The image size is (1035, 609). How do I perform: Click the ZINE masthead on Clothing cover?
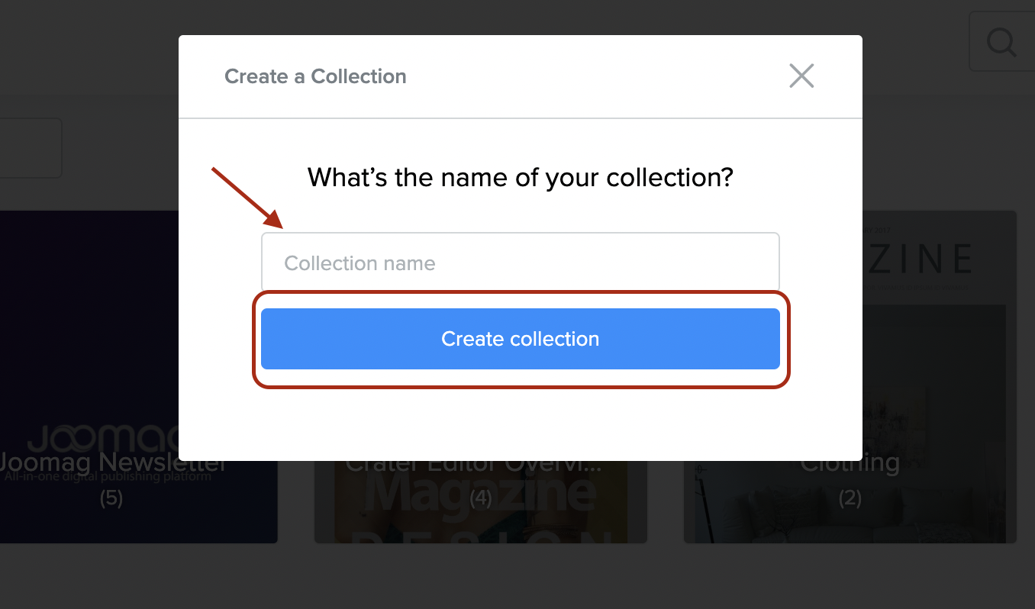click(x=924, y=259)
